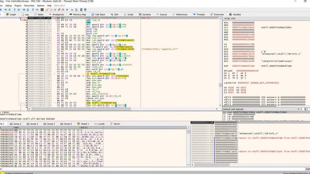Open the Intermodular calls toolbar icon

tap(77, 10)
